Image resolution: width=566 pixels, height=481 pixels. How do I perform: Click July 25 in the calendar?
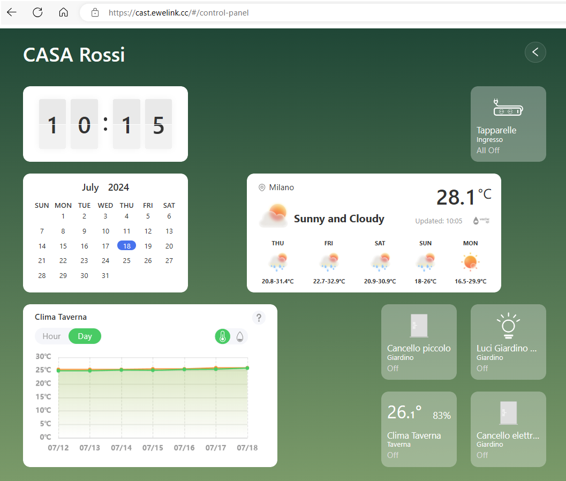click(126, 261)
